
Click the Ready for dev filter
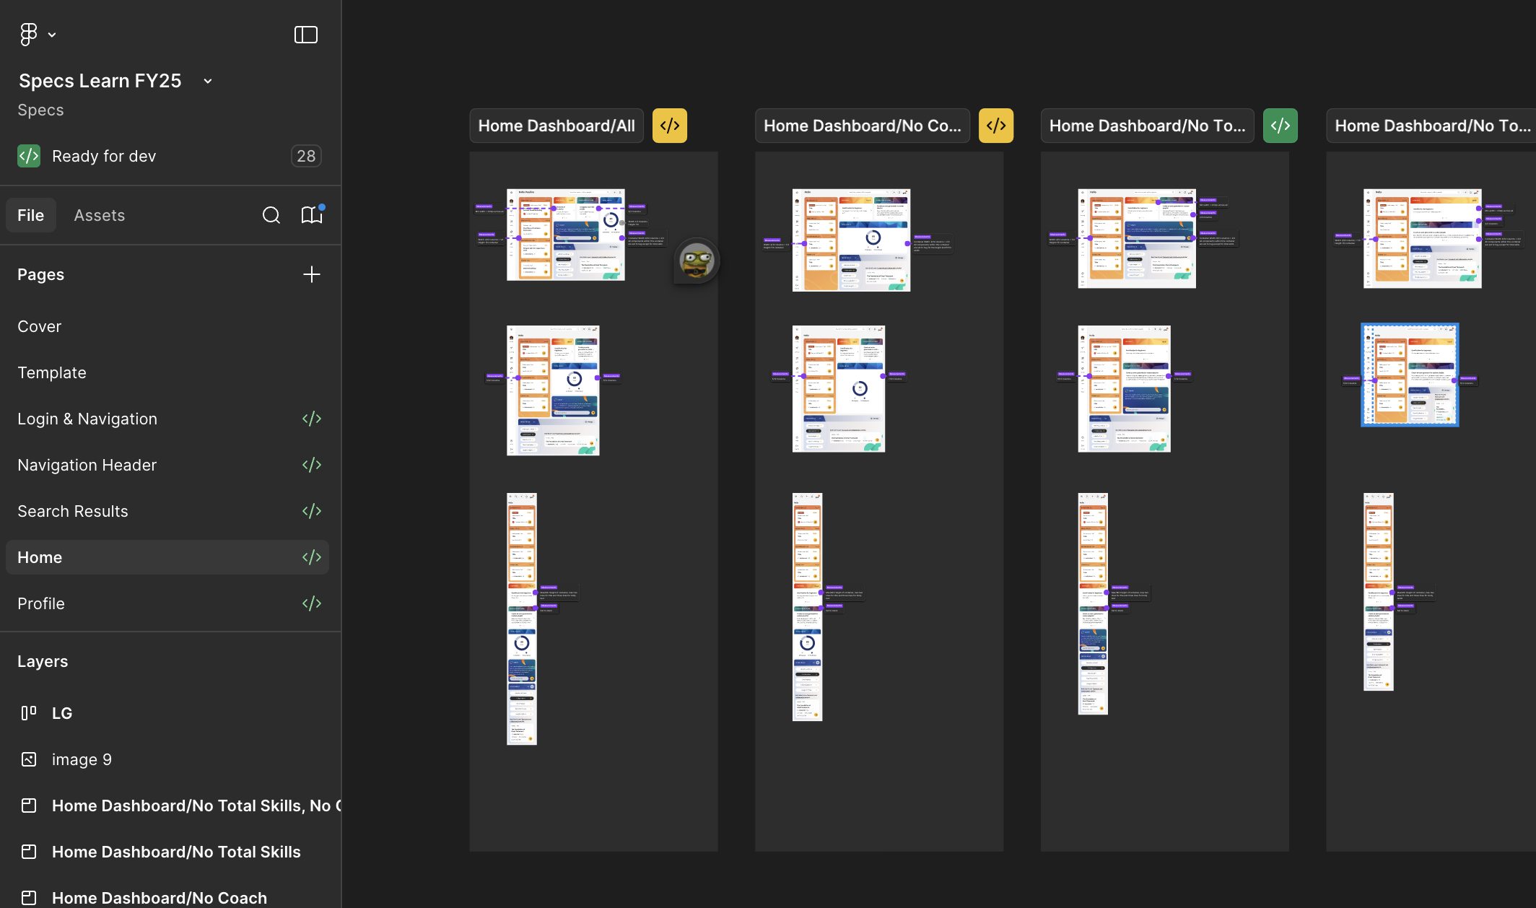pyautogui.click(x=104, y=155)
